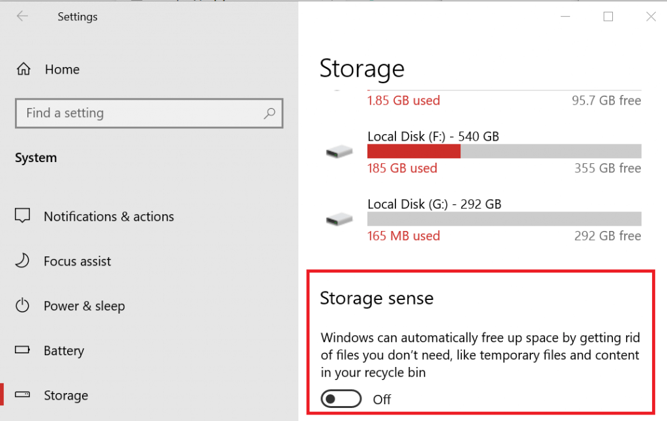667x421 pixels.
Task: Click the F: drive red usage bar
Action: pyautogui.click(x=414, y=151)
